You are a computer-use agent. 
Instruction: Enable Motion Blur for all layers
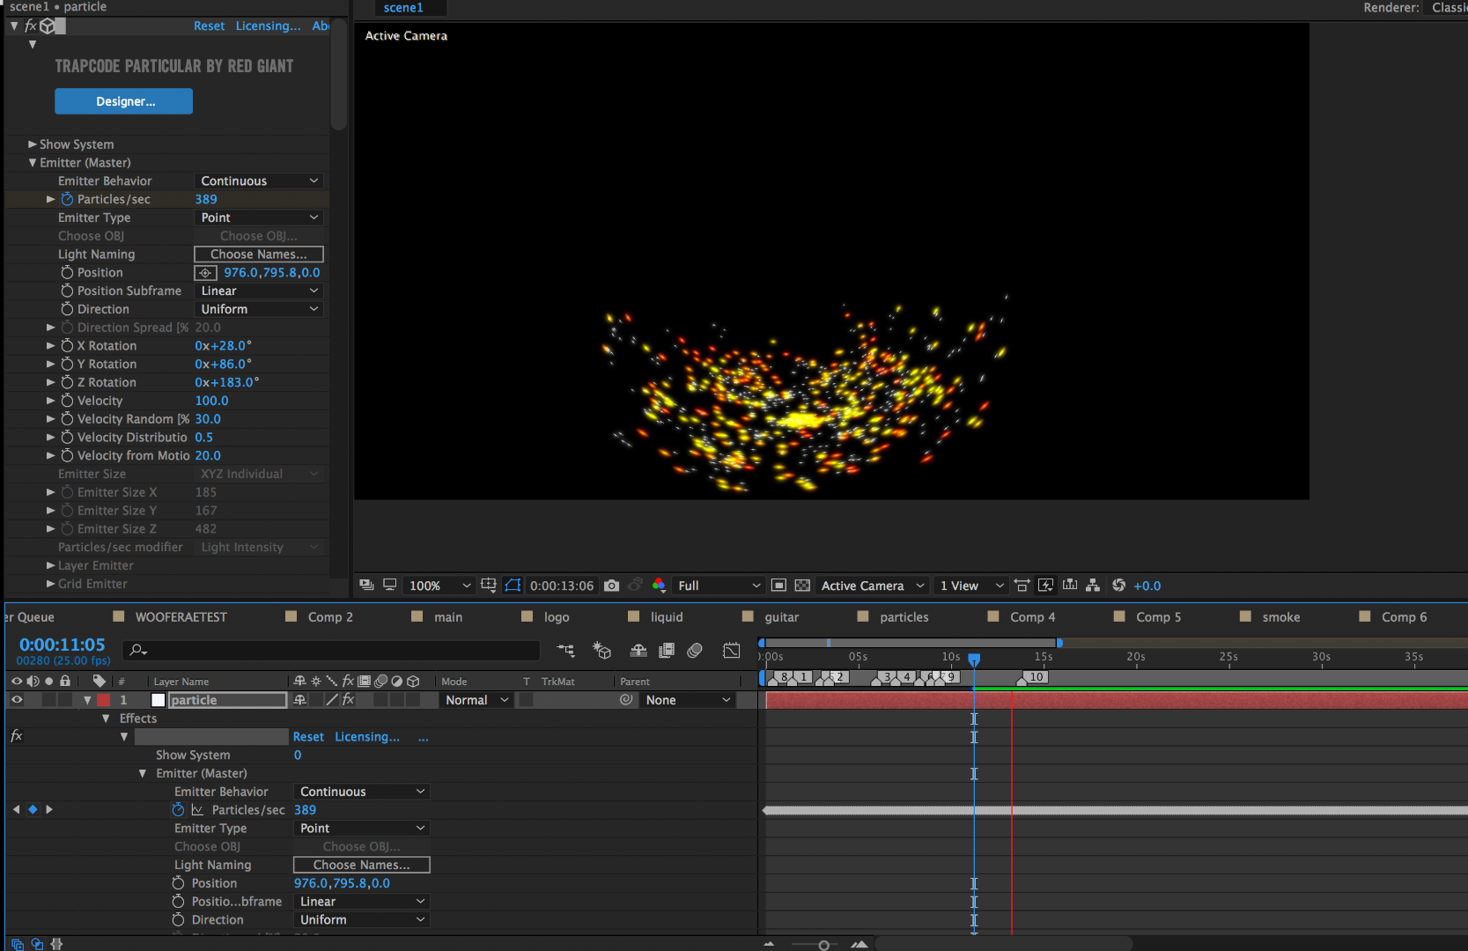click(695, 651)
